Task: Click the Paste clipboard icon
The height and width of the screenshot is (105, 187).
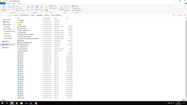Action: (13, 7)
